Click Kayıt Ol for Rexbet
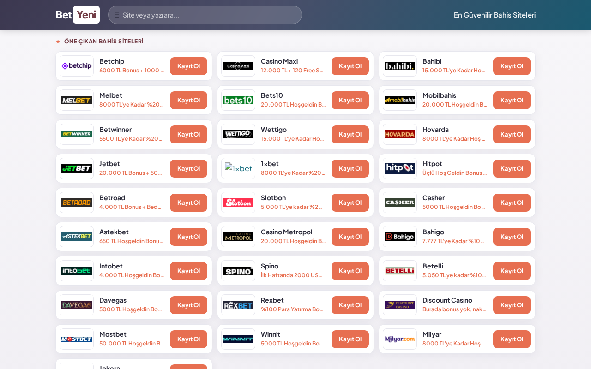The width and height of the screenshot is (591, 369). pyautogui.click(x=350, y=305)
